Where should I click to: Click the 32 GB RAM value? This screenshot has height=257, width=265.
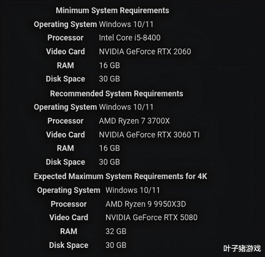116,232
